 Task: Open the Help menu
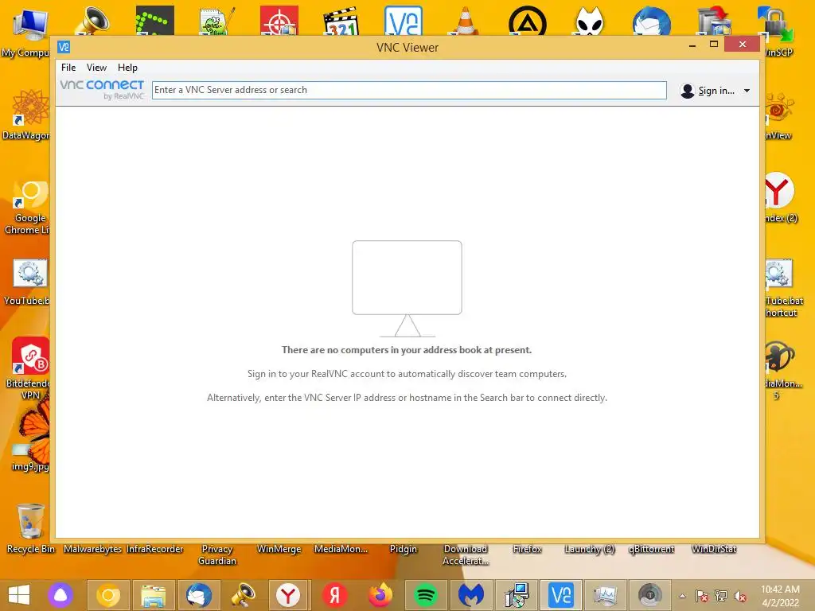(x=127, y=68)
